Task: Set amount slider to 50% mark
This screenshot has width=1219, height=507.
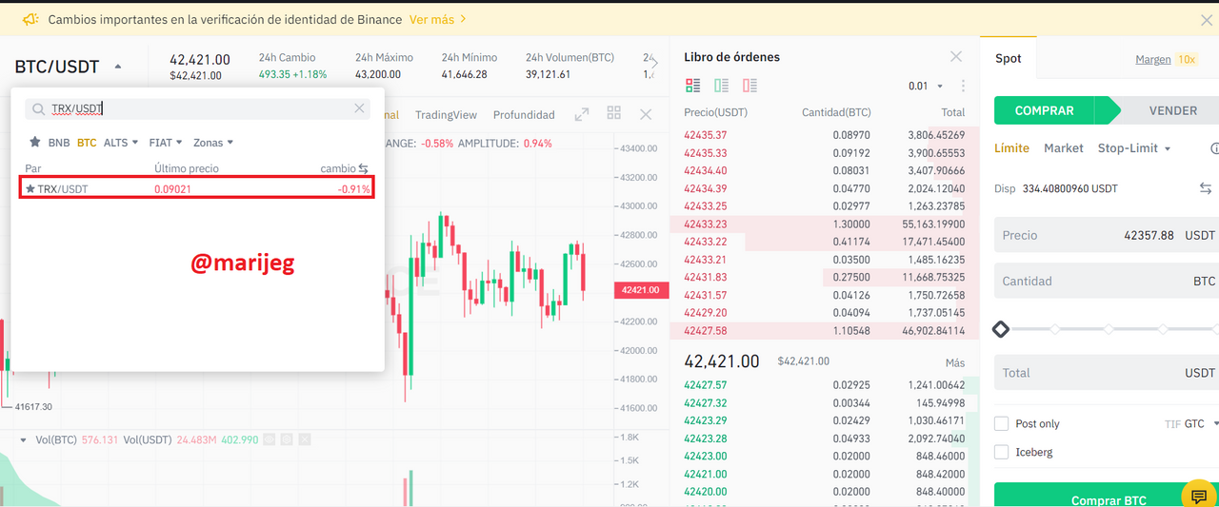Action: click(x=1109, y=329)
